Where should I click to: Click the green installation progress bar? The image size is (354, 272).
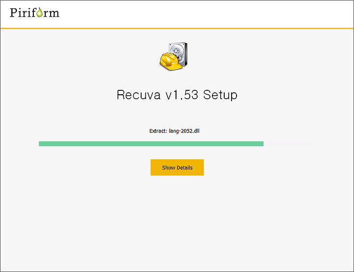click(x=175, y=144)
